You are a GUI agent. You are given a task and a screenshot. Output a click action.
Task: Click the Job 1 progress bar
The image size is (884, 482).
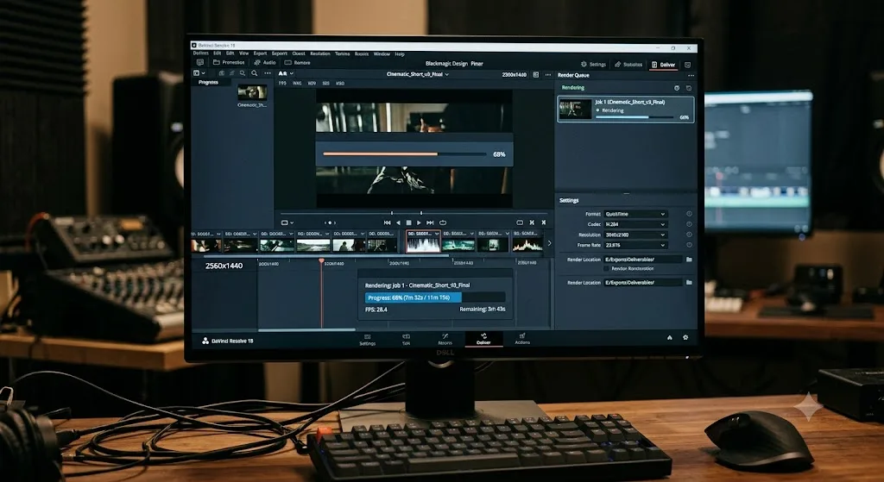coord(635,117)
